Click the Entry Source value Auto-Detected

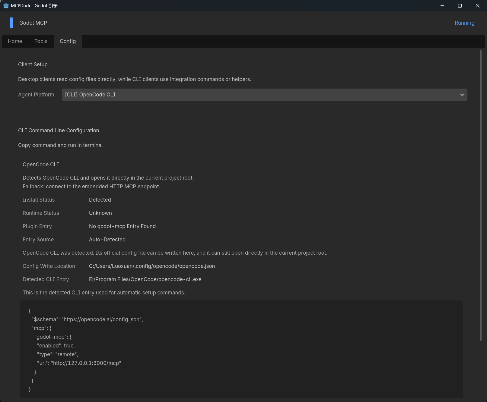(x=107, y=240)
